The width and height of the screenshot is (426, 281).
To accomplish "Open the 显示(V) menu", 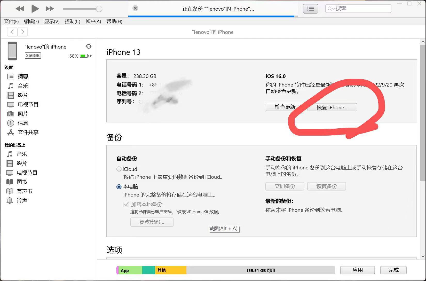I will [x=52, y=21].
